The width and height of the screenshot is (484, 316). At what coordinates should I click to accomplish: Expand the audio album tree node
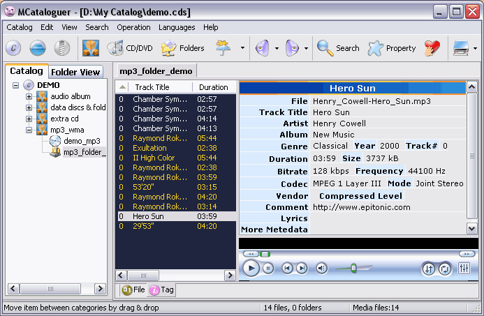[x=29, y=96]
